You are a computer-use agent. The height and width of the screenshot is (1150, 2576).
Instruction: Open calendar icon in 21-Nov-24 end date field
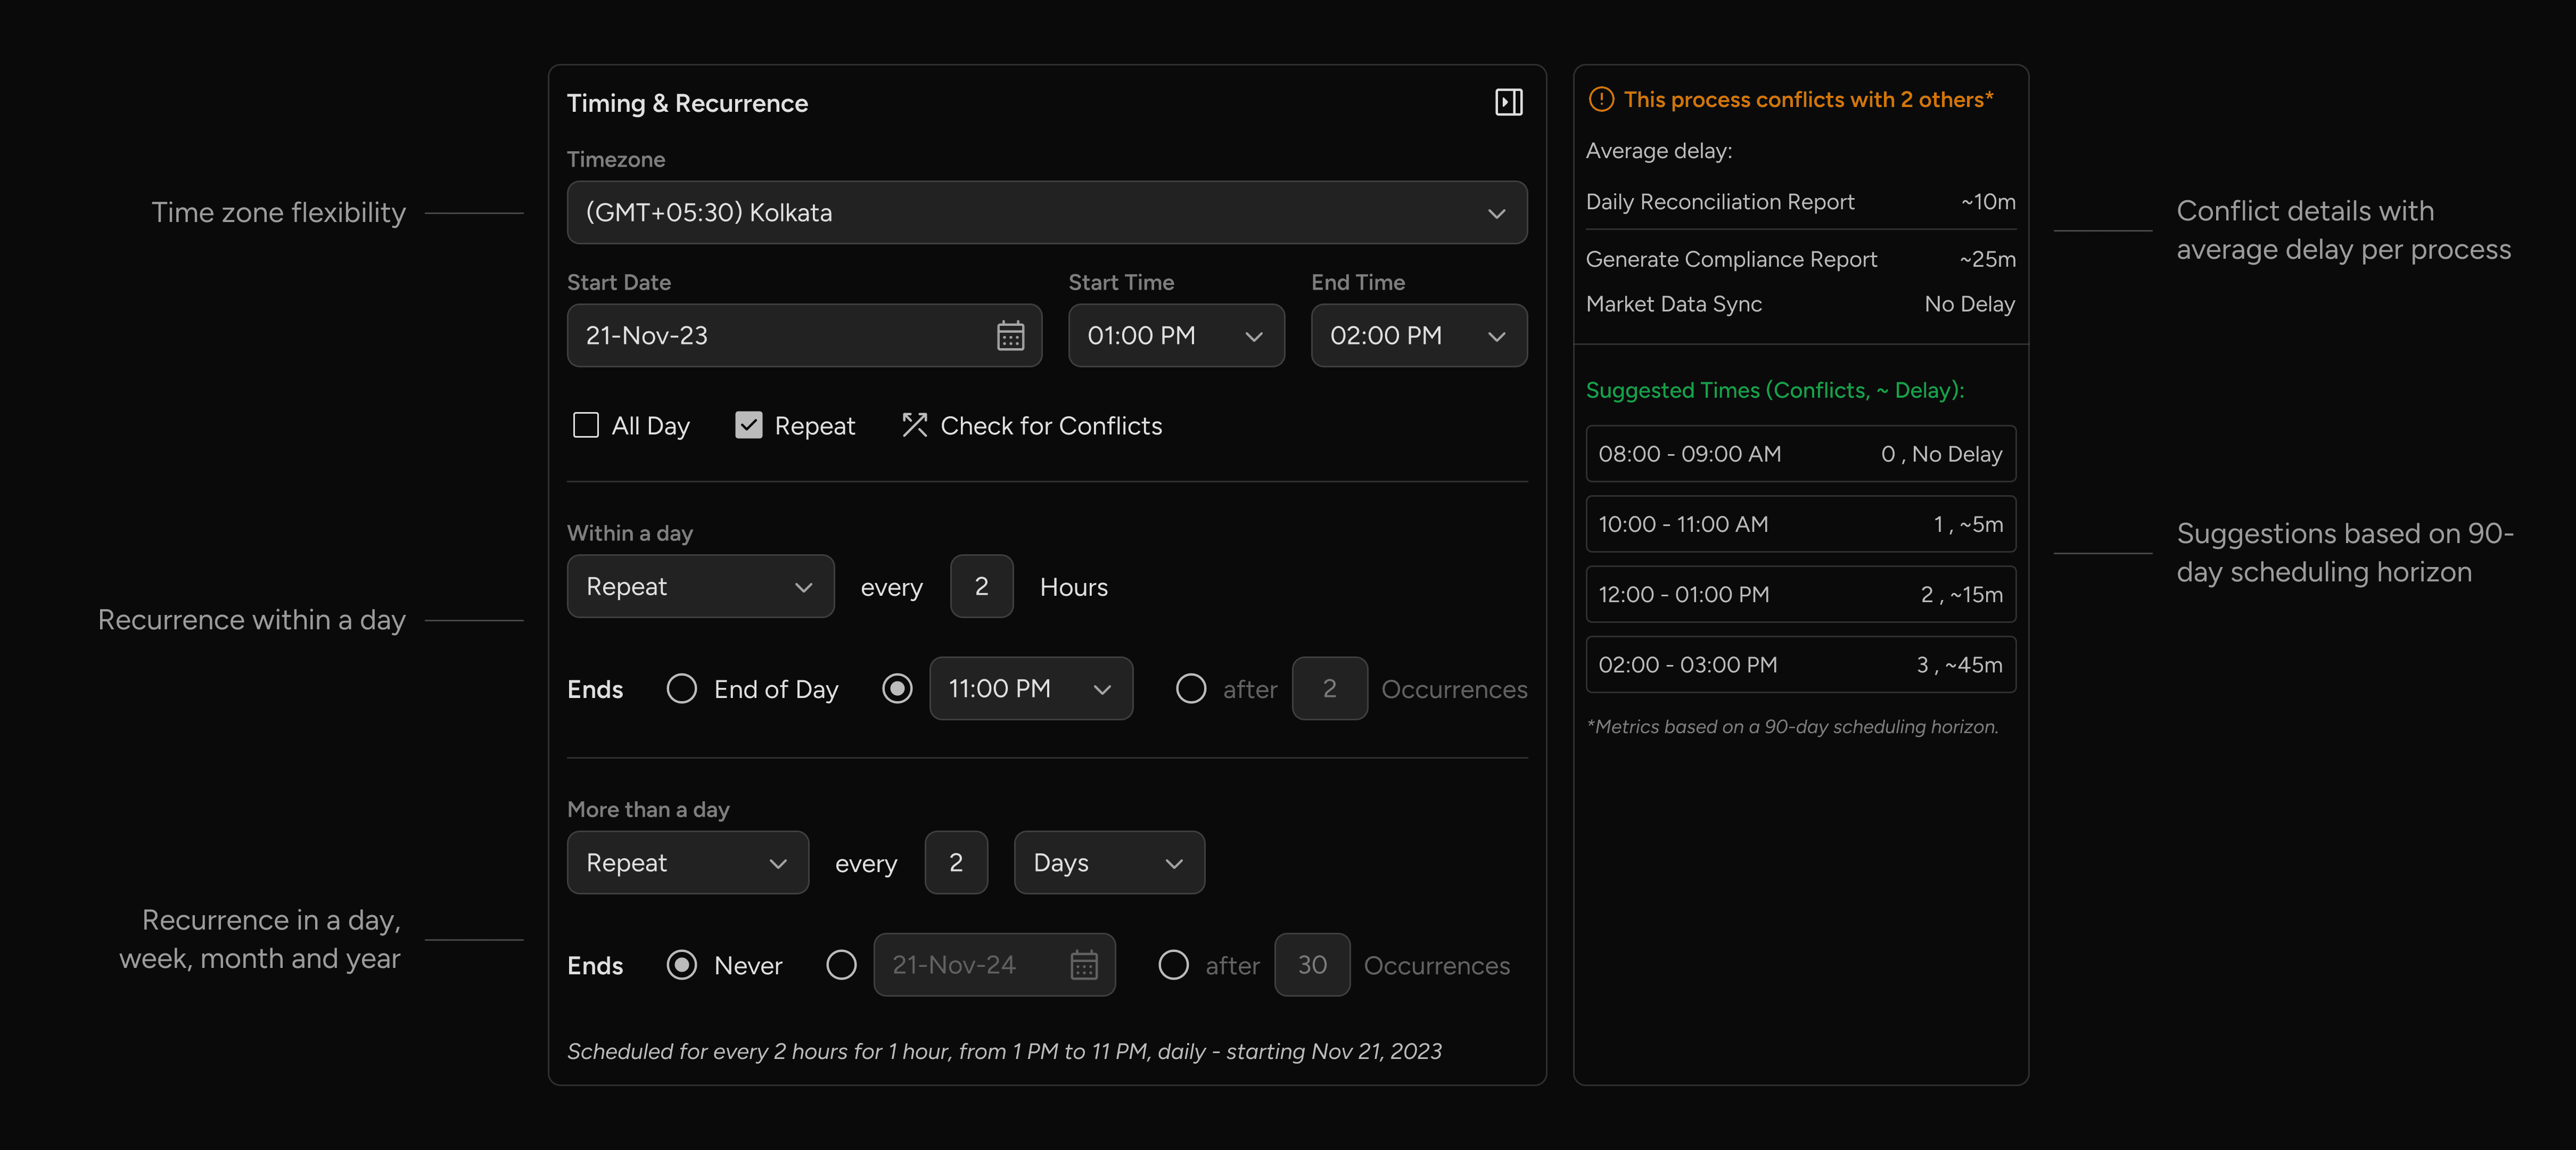[1084, 965]
